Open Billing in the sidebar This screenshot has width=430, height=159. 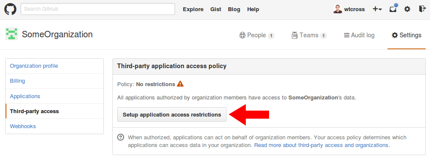click(x=55, y=81)
